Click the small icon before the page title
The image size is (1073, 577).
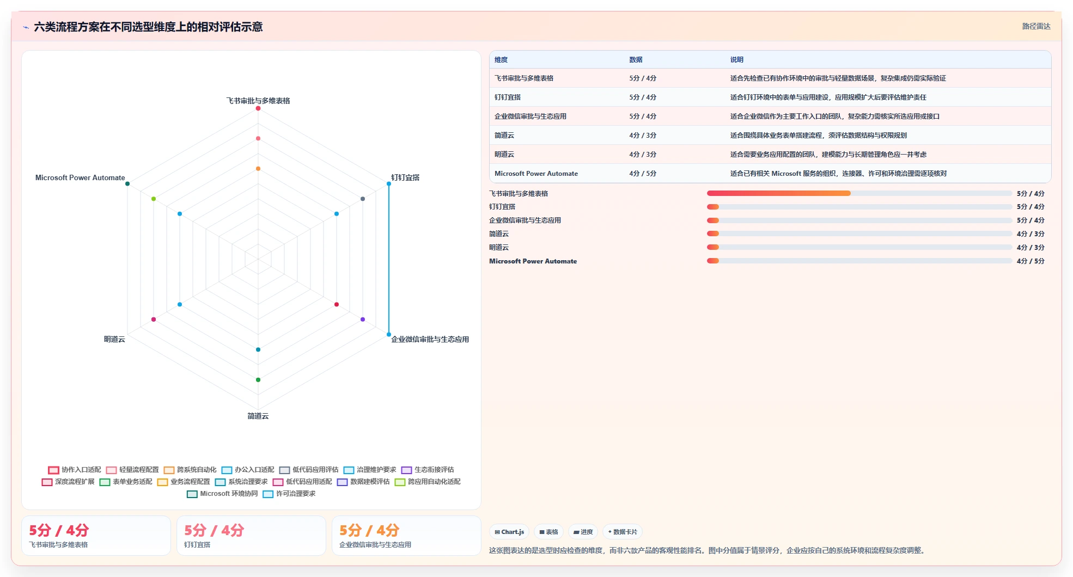click(x=26, y=27)
